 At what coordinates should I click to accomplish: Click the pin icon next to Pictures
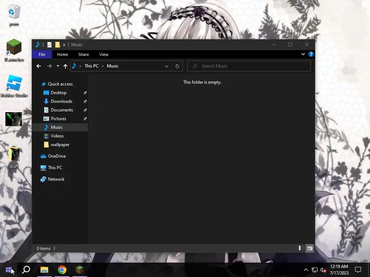tap(85, 119)
